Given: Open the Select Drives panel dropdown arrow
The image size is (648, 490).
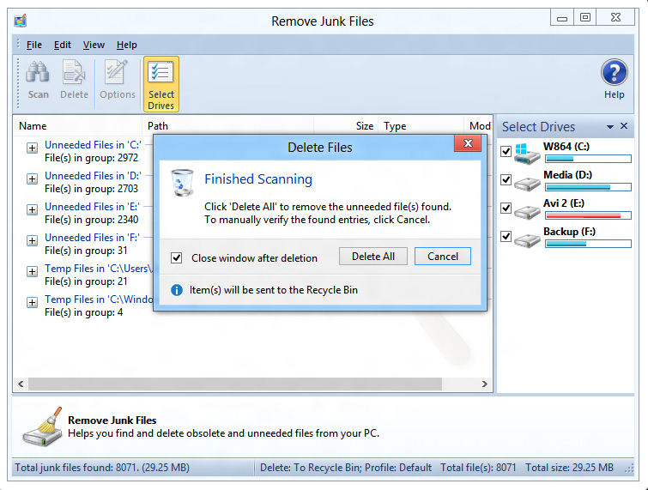Looking at the screenshot, I should coord(610,127).
